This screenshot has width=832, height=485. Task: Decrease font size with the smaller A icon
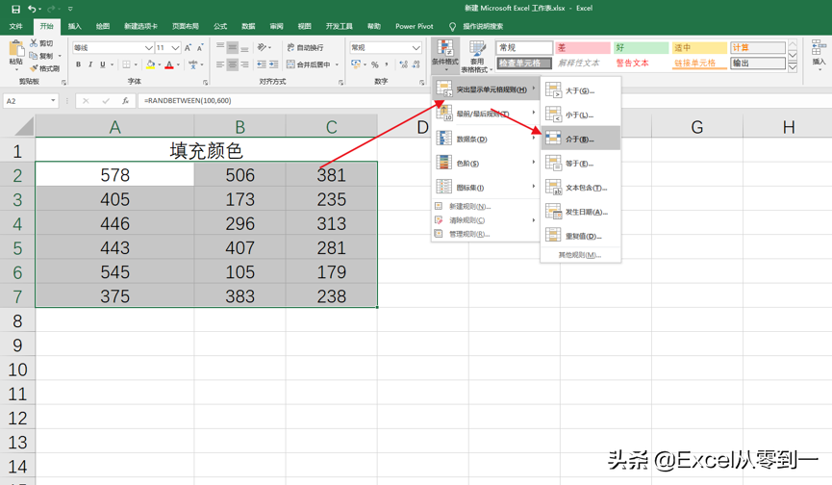pos(200,48)
